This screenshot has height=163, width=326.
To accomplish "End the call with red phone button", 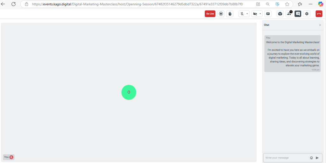I will pos(319,14).
